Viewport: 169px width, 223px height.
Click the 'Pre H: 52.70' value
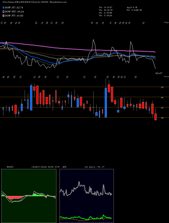(x=106, y=10)
